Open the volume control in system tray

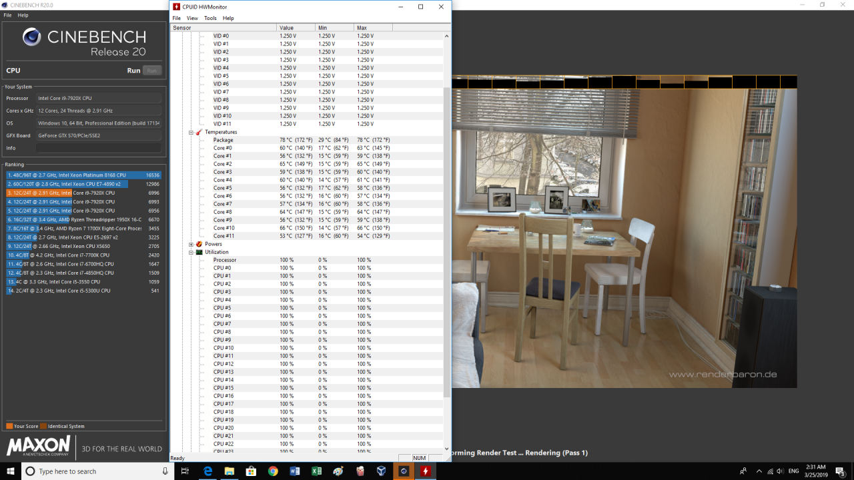[x=780, y=471]
